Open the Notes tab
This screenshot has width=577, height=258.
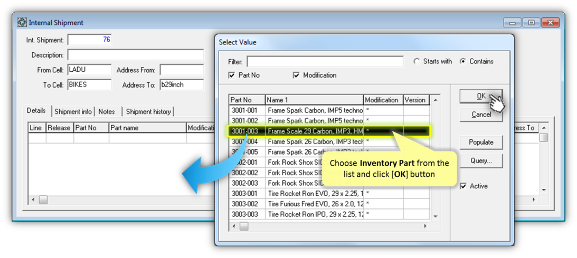(x=107, y=112)
